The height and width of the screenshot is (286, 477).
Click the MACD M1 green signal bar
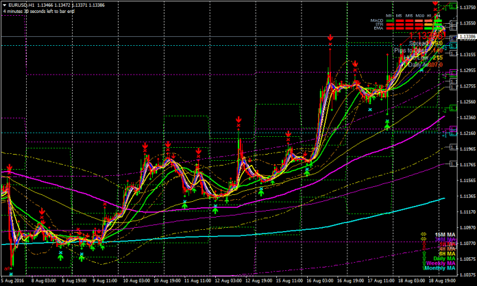click(x=391, y=21)
